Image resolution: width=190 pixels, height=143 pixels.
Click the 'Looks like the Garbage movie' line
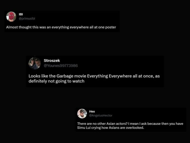tap(94, 76)
